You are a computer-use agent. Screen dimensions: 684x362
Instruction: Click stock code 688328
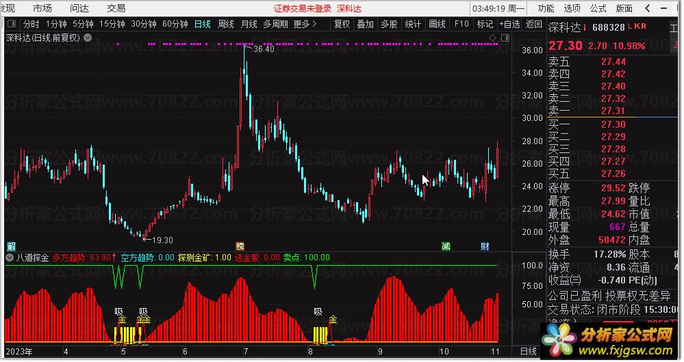(609, 27)
